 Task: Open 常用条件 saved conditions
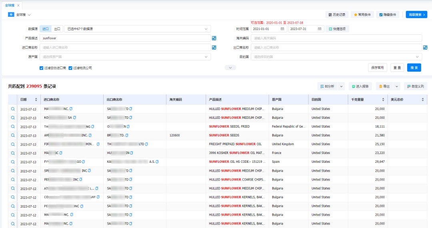point(362,14)
